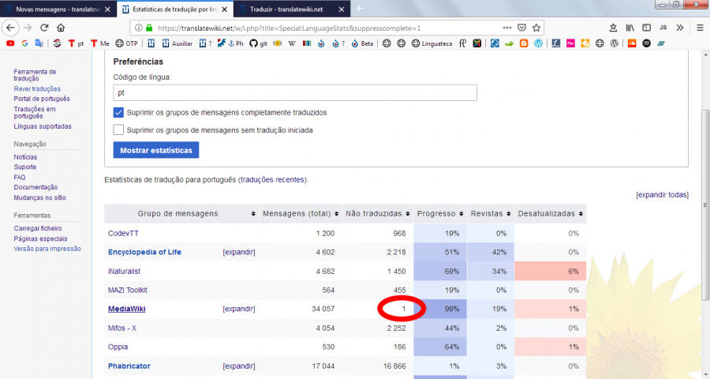The width and height of the screenshot is (710, 379).
Task: Open 'Documentação' navigation link
Action: click(x=35, y=187)
